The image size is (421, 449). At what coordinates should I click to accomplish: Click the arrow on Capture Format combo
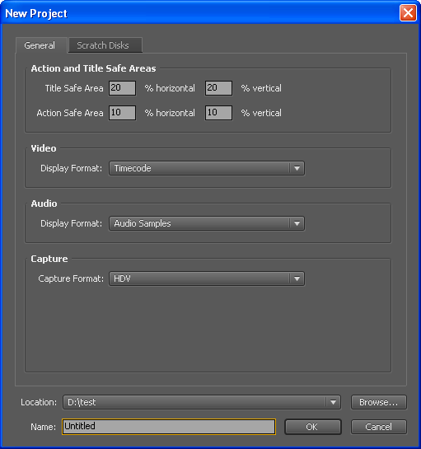pyautogui.click(x=297, y=278)
